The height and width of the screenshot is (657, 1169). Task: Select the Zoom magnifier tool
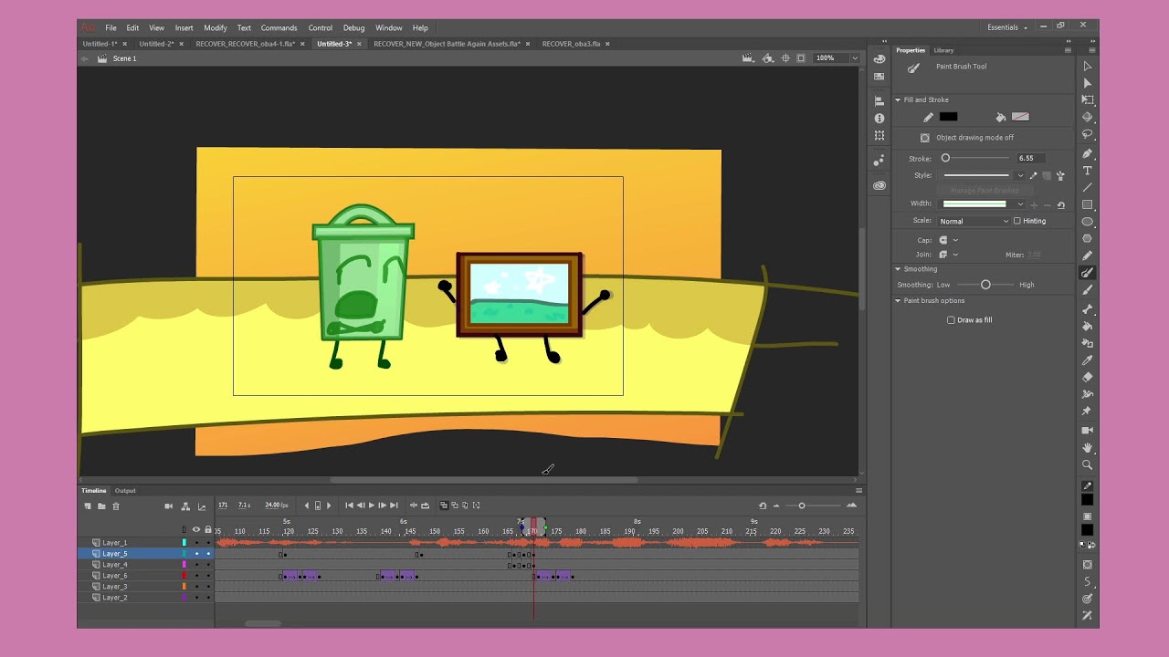[1087, 464]
